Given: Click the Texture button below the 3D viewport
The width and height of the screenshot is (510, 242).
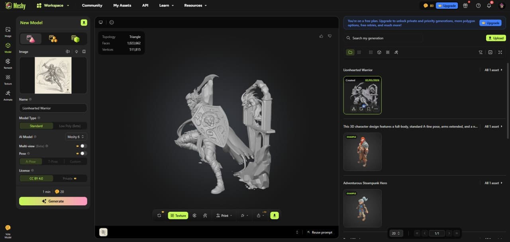Looking at the screenshot, I should click(x=178, y=215).
